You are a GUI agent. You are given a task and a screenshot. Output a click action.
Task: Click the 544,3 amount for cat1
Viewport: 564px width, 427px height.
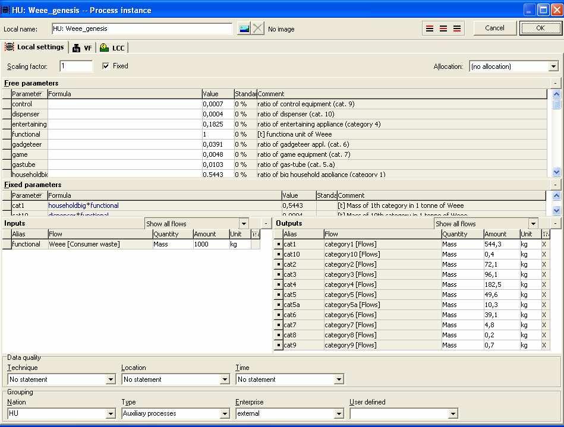502,244
